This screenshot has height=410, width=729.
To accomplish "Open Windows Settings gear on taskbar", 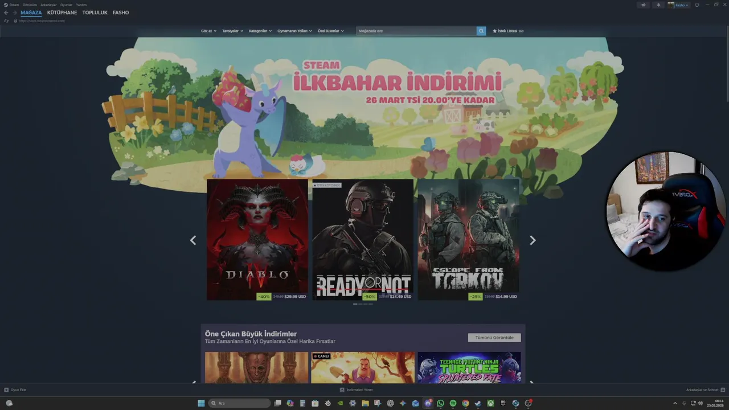I will click(353, 403).
